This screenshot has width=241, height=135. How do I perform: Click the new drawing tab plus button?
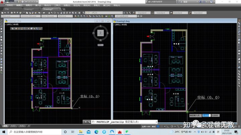[x=64, y=9]
